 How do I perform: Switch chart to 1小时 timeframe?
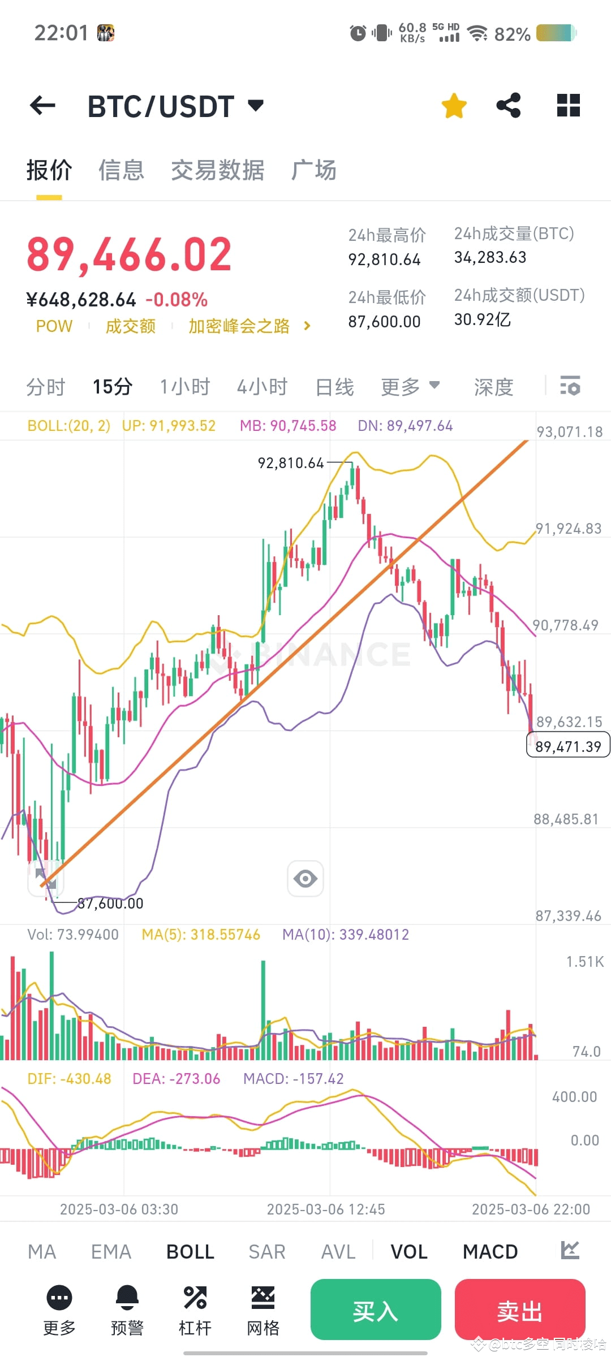184,386
